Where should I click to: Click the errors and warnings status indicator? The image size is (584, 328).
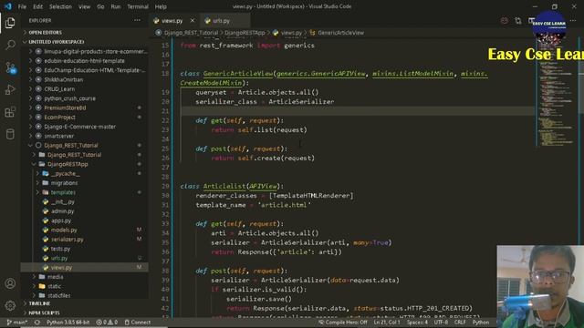(x=107, y=323)
